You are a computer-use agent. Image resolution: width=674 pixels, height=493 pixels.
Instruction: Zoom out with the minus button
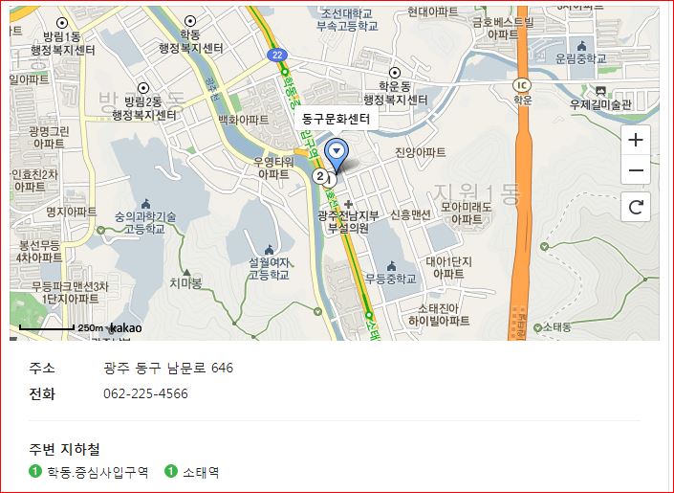coord(636,170)
